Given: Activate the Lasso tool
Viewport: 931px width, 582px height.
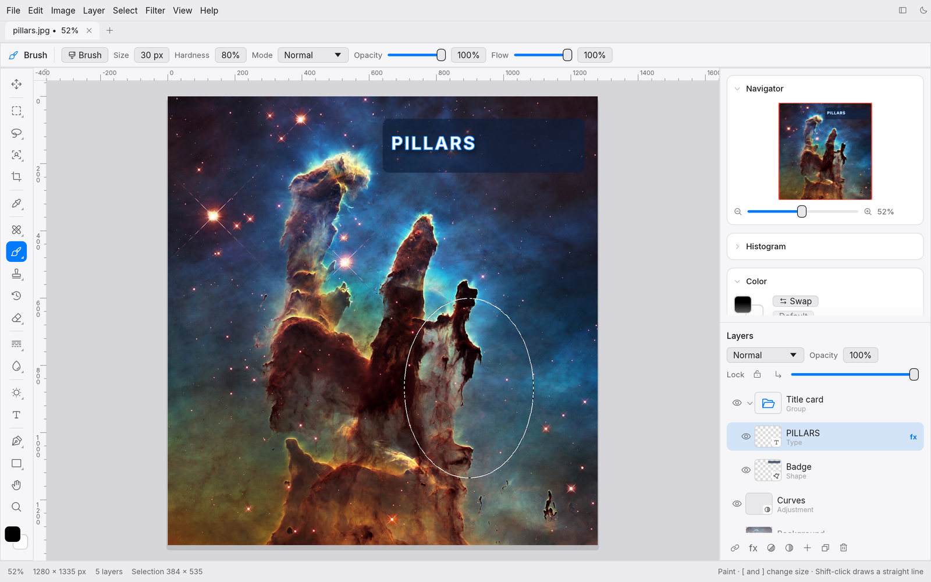Looking at the screenshot, I should [x=16, y=133].
